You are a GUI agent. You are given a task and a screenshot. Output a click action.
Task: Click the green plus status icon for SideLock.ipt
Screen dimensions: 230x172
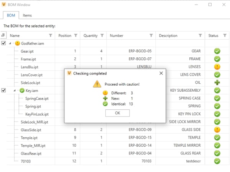tap(217, 83)
